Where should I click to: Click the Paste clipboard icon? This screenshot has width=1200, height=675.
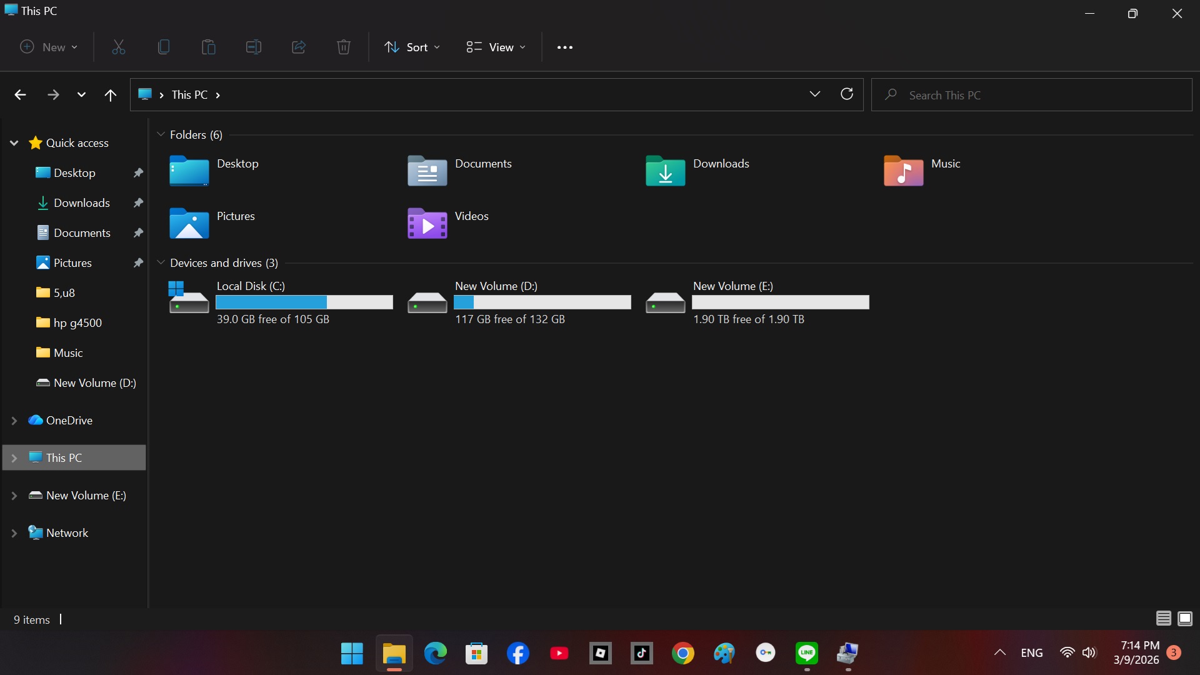click(209, 47)
